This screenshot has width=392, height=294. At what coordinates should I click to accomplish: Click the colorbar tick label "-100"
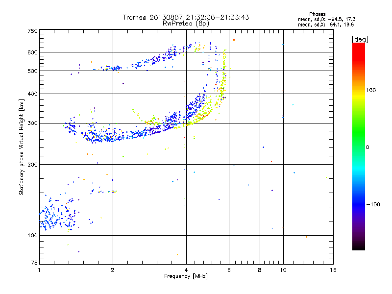(x=373, y=204)
